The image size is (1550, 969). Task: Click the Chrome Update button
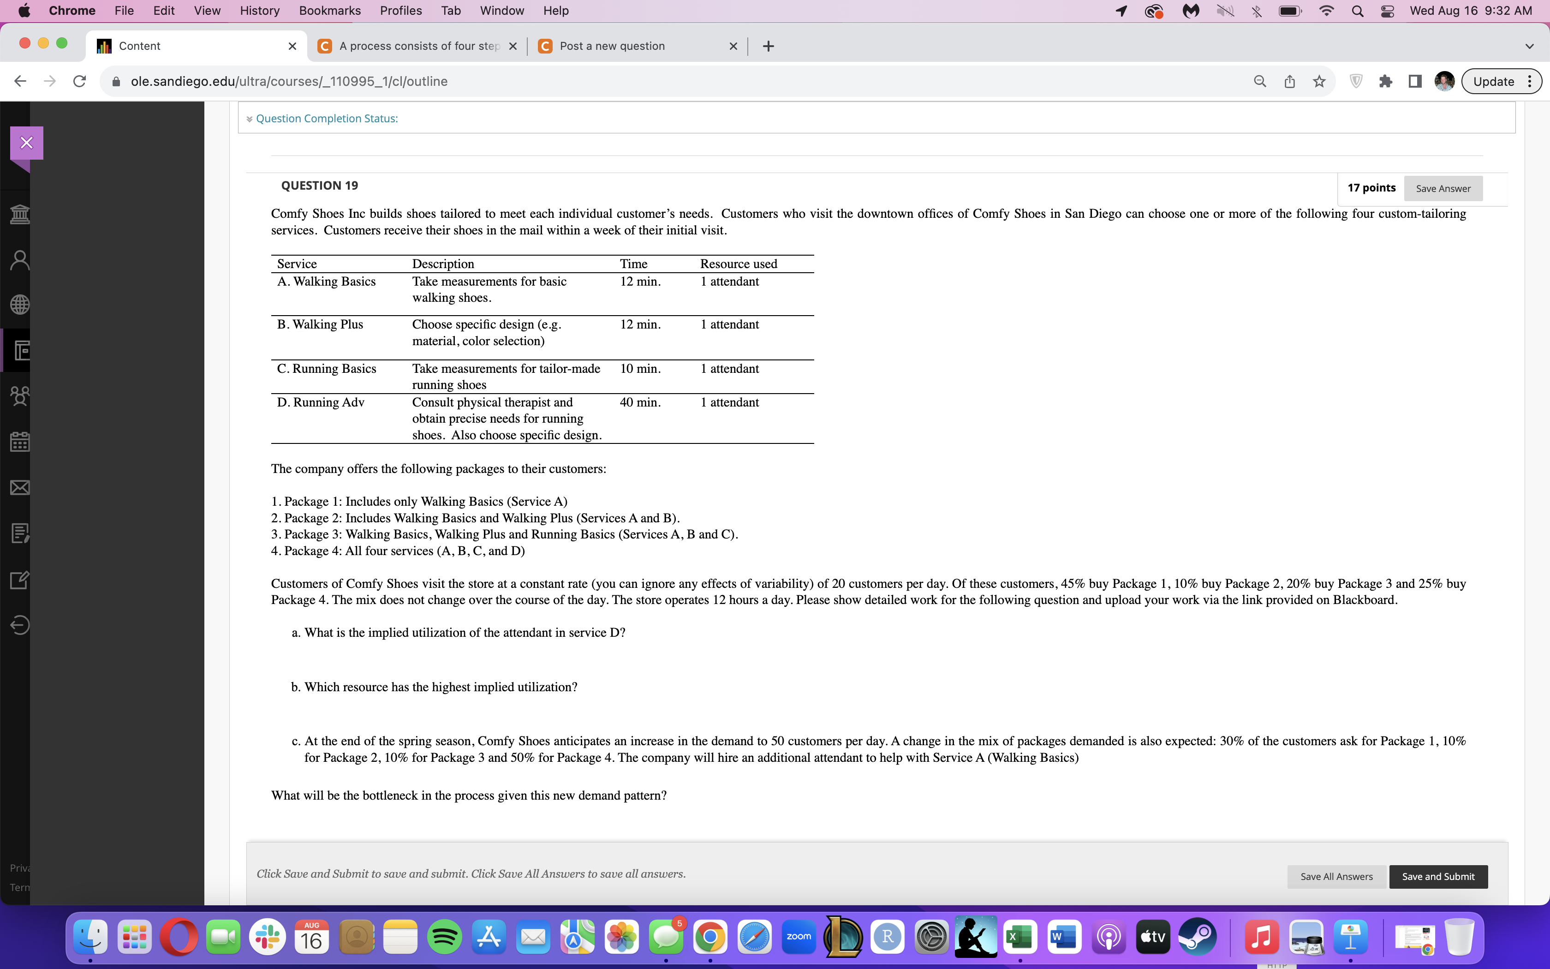pos(1501,81)
